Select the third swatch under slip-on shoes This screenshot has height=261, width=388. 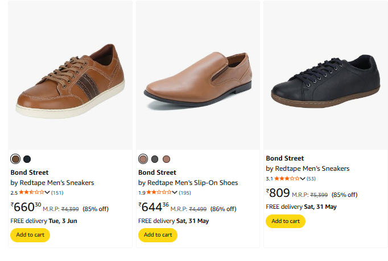(x=166, y=159)
